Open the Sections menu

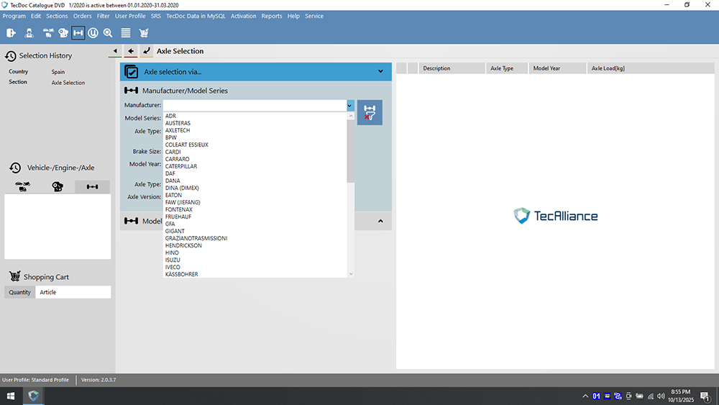(57, 16)
